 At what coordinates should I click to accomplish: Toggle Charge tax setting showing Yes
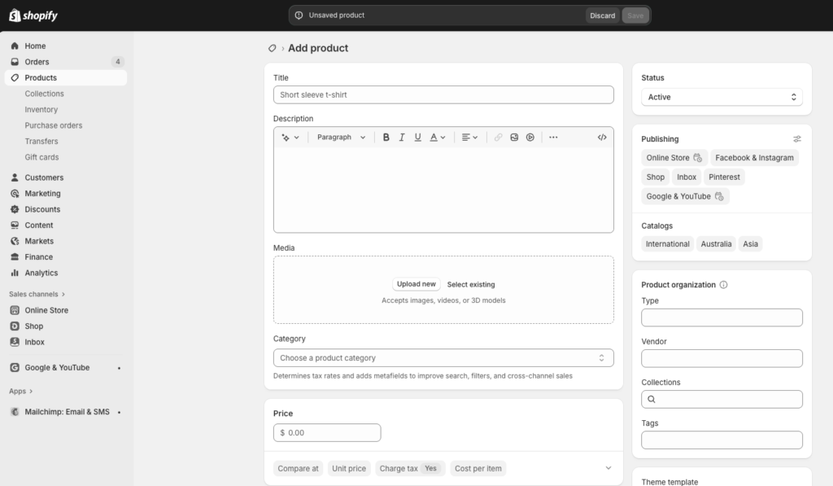409,468
